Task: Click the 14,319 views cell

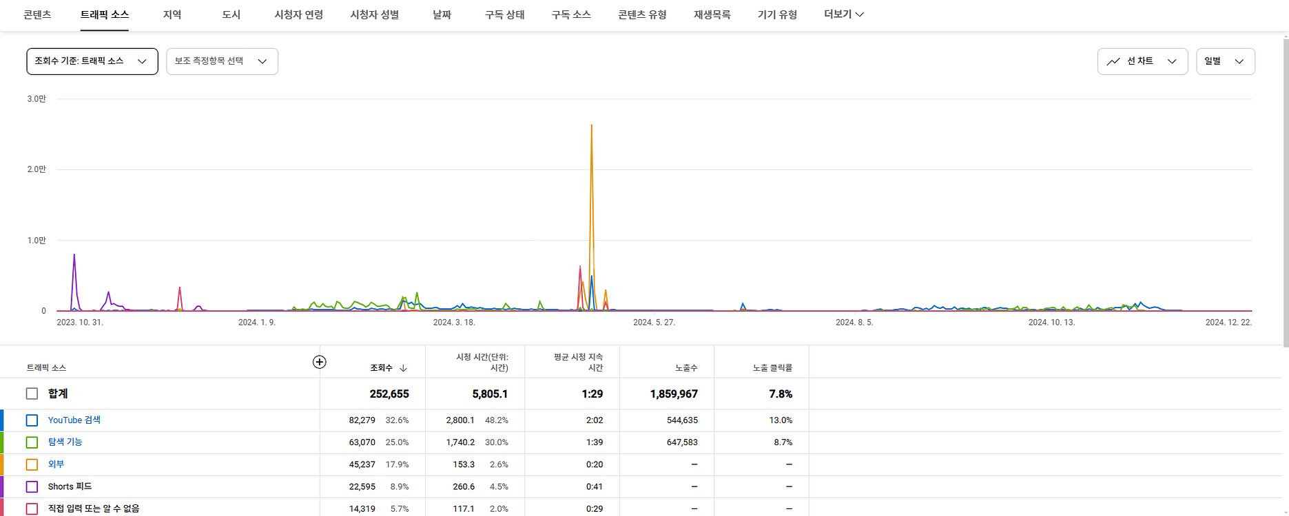Action: pos(362,508)
